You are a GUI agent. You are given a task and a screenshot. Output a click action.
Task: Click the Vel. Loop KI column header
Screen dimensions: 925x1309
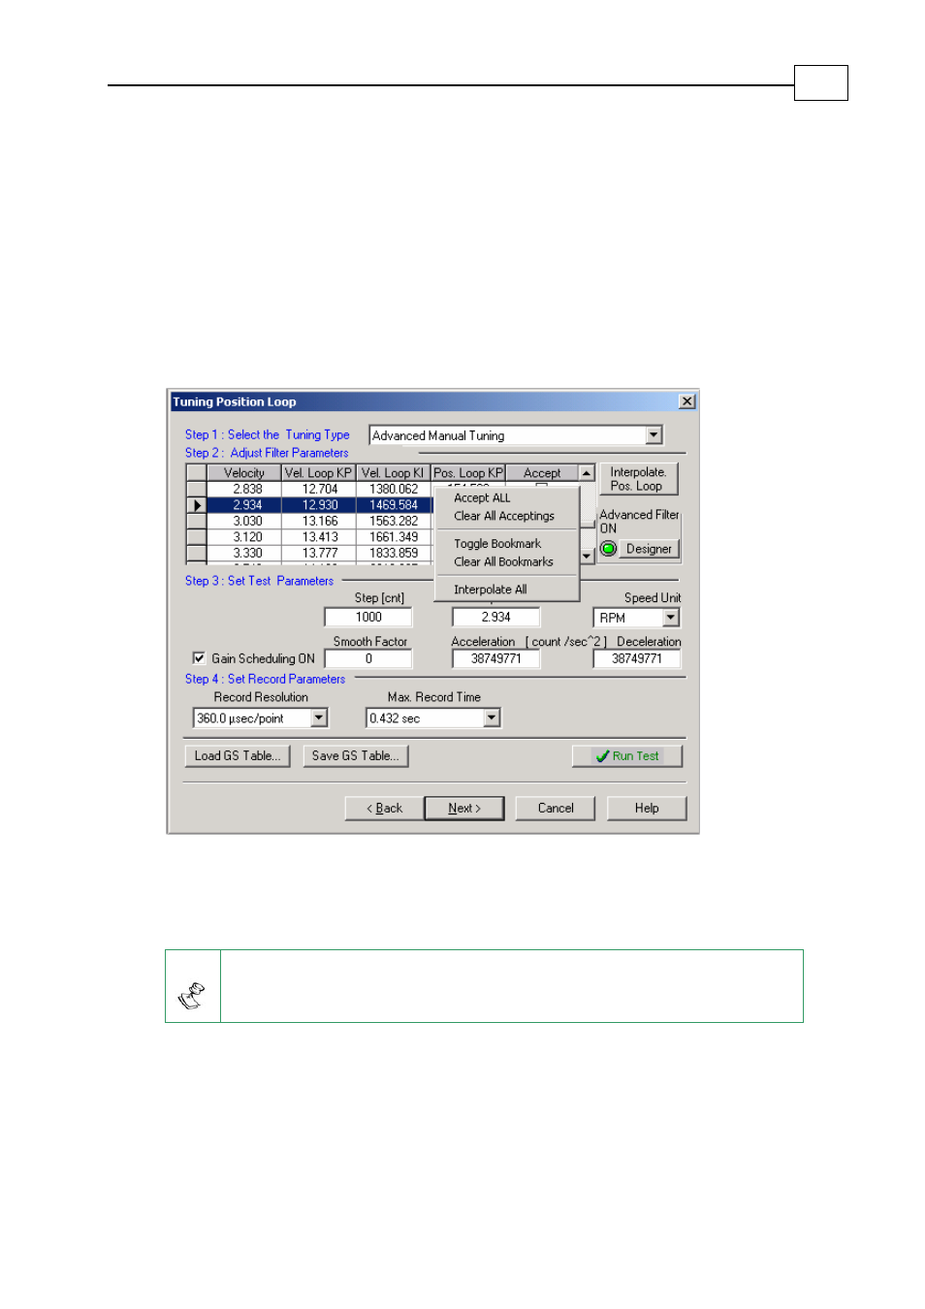click(394, 473)
